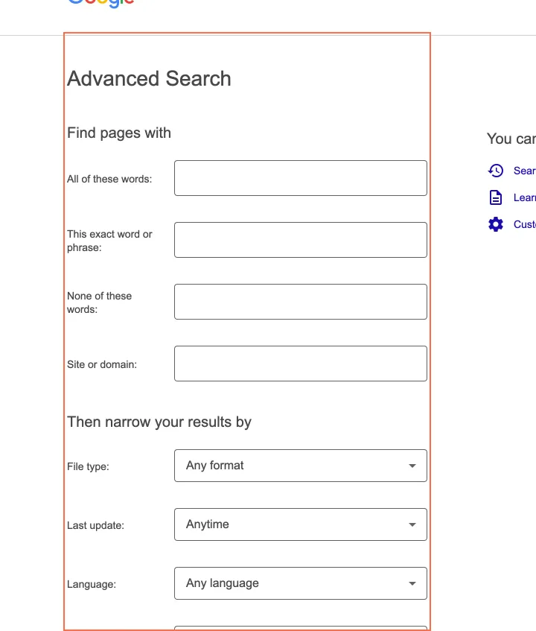
Task: Click the Google logo
Action: coord(101,3)
